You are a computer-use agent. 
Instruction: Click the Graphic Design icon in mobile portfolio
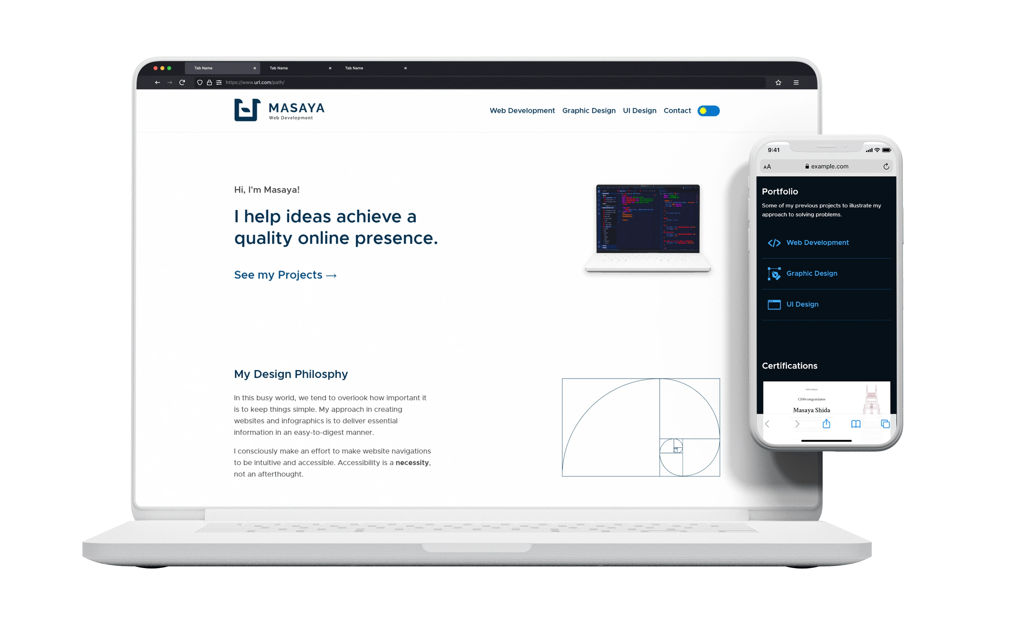pos(774,273)
